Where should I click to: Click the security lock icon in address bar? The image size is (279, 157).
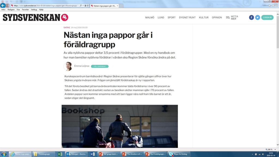tap(85, 6)
